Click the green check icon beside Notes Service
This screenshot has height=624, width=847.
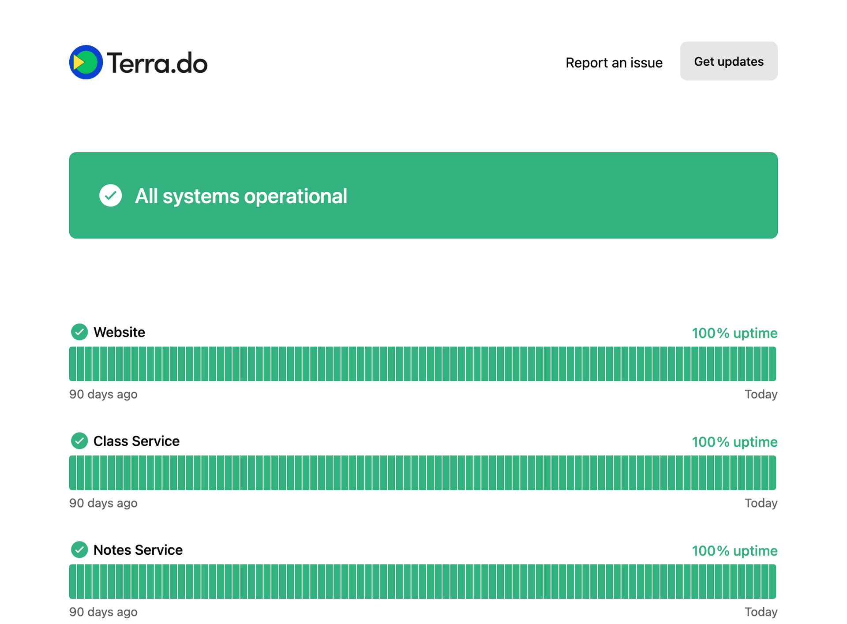[x=79, y=550]
